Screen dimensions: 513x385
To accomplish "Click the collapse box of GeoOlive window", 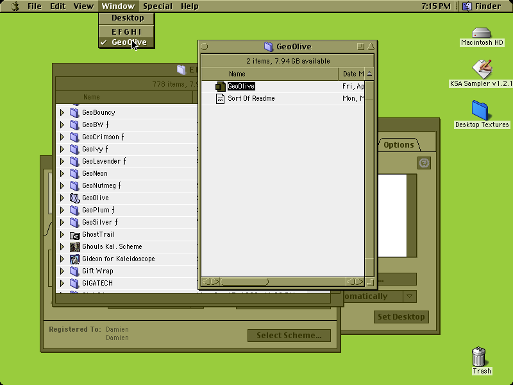I will (371, 46).
